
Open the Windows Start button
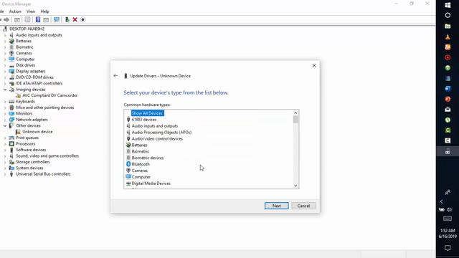click(x=448, y=5)
